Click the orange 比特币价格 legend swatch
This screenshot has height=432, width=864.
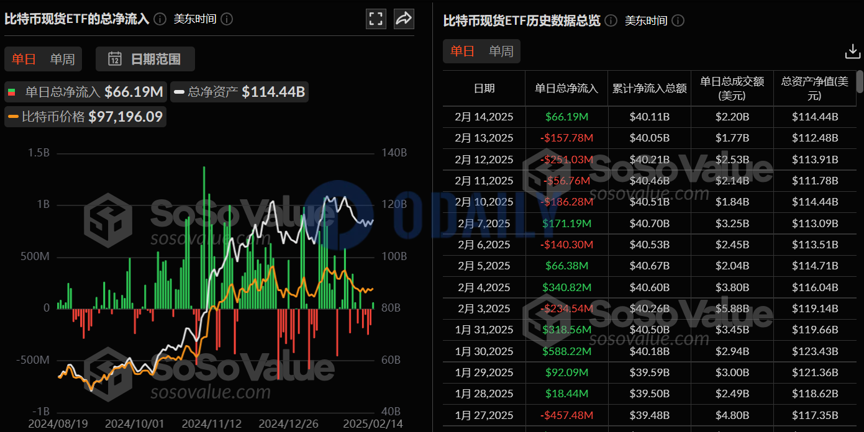pyautogui.click(x=13, y=117)
